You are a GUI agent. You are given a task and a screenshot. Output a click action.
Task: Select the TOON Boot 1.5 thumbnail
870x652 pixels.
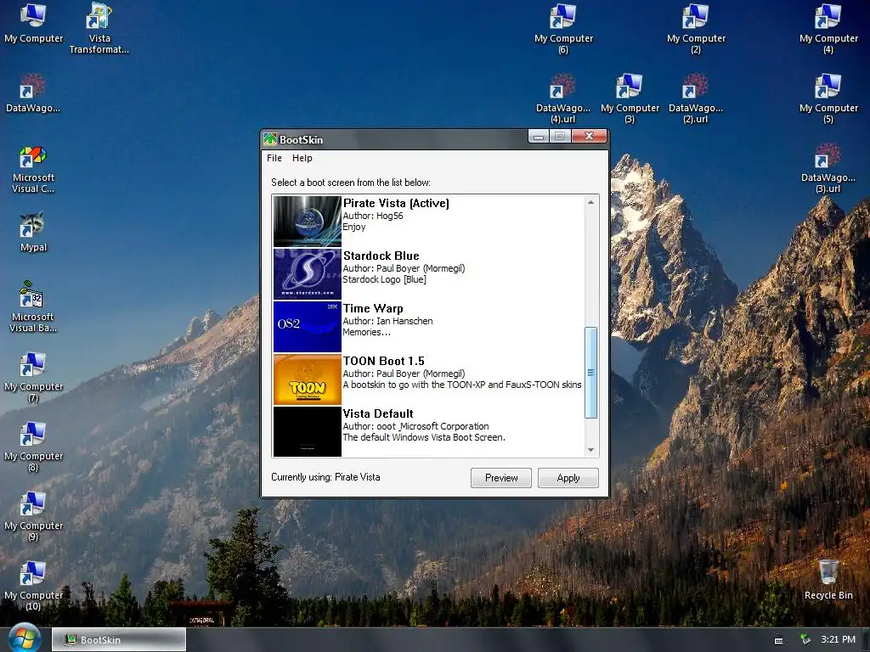pyautogui.click(x=308, y=379)
